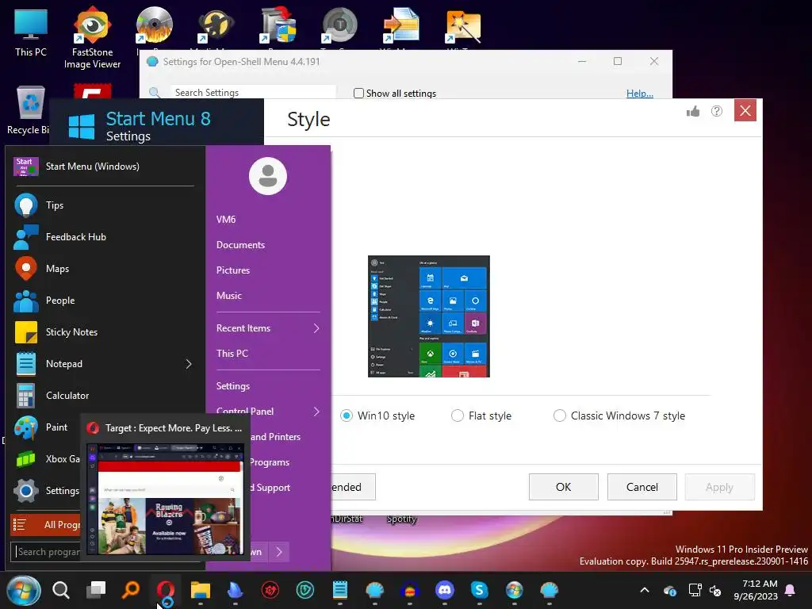Expand Recent Items submenu arrow
This screenshot has width=812, height=609.
coord(316,328)
